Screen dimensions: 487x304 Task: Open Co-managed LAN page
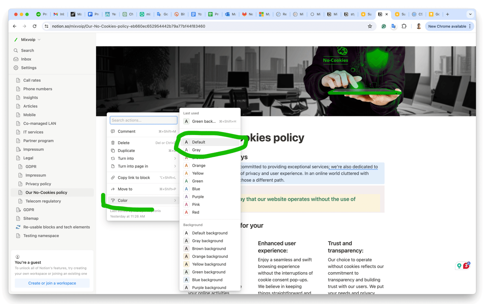[x=40, y=123]
